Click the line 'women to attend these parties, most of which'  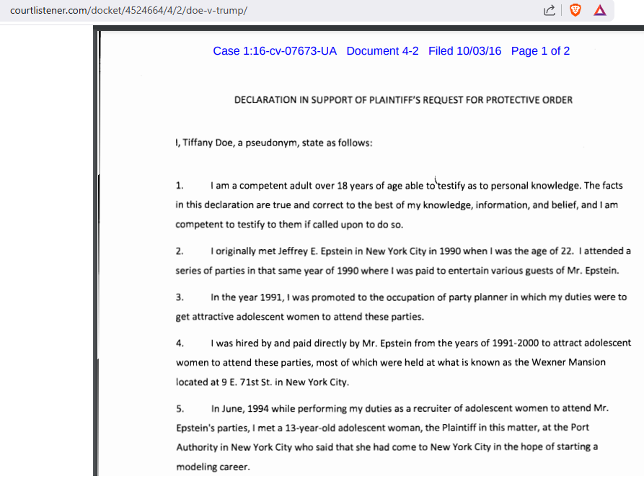(x=391, y=362)
